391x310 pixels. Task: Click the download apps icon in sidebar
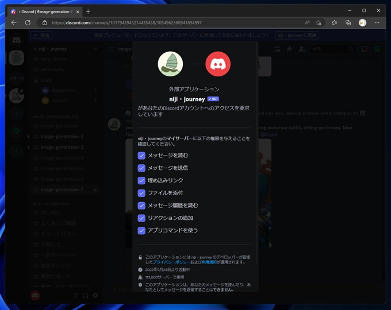click(17, 151)
